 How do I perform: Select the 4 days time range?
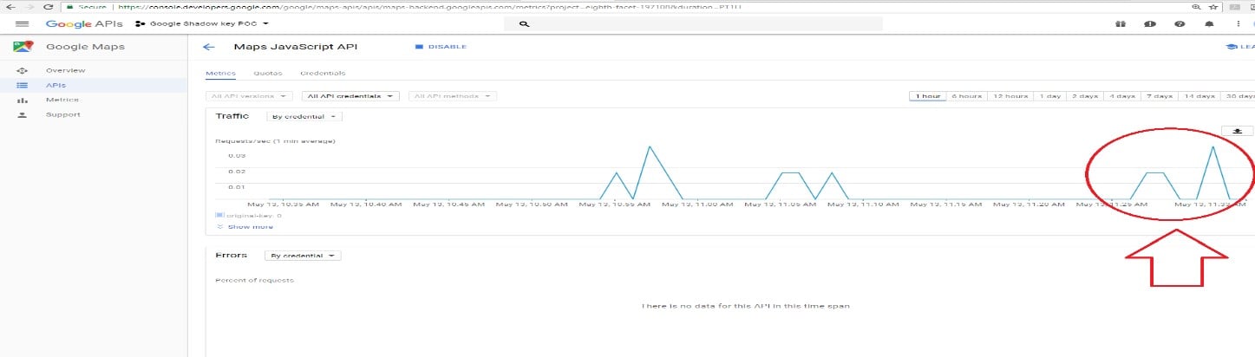pos(1121,96)
